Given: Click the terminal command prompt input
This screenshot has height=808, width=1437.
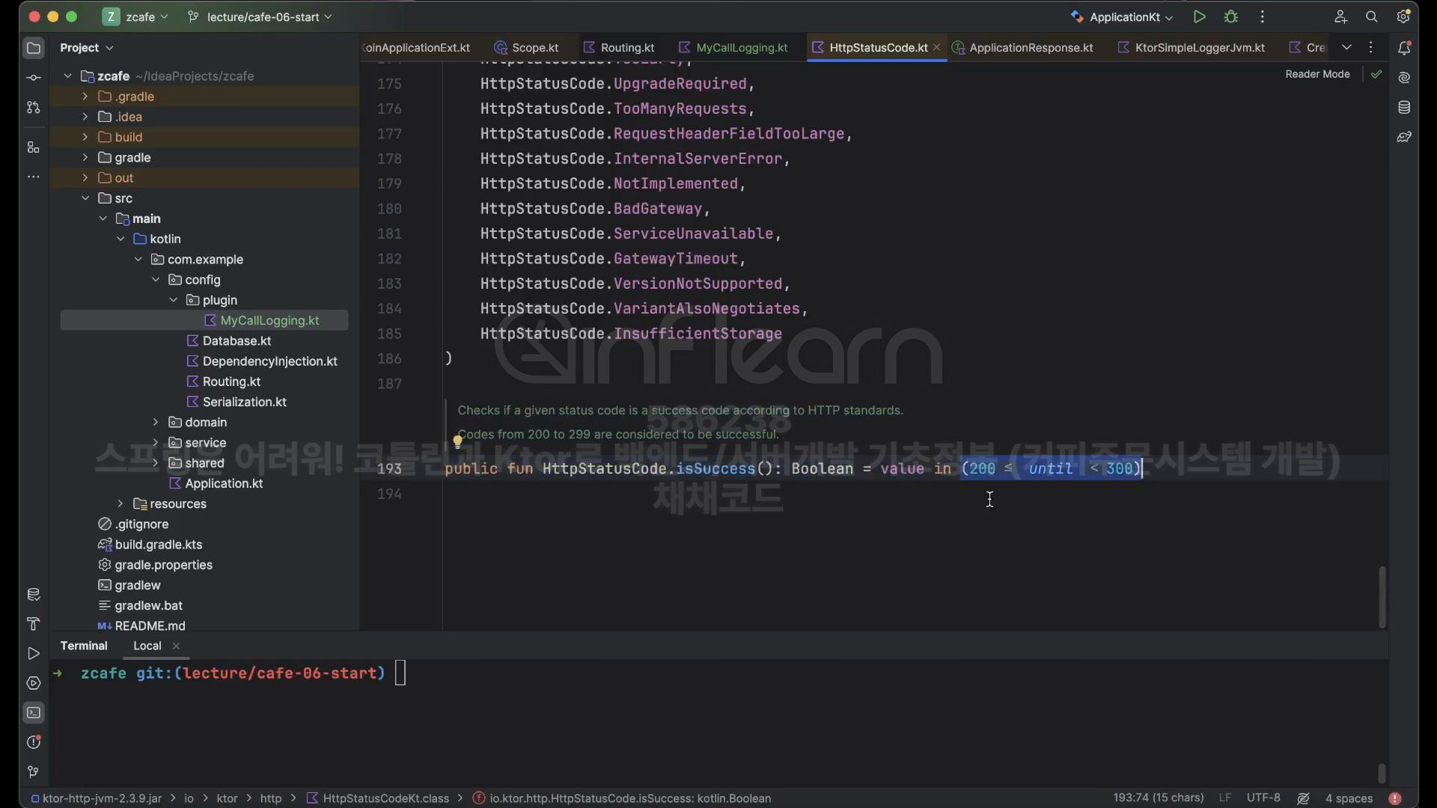Looking at the screenshot, I should tap(400, 673).
